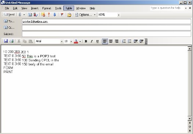The height and width of the screenshot is (134, 193).
Task: Toggle bulleted list
Action: (130, 41)
